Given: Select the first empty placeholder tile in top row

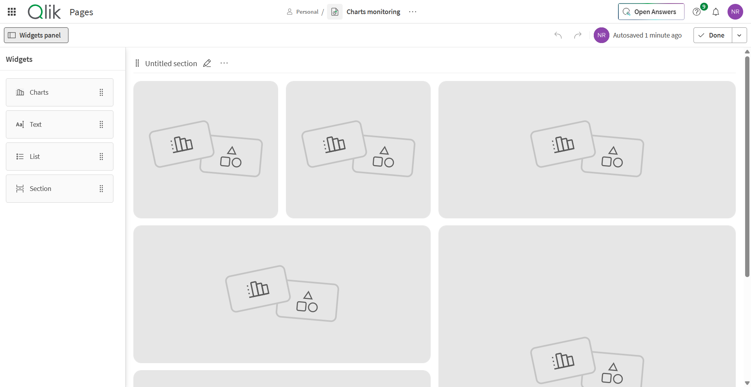Looking at the screenshot, I should [x=206, y=149].
